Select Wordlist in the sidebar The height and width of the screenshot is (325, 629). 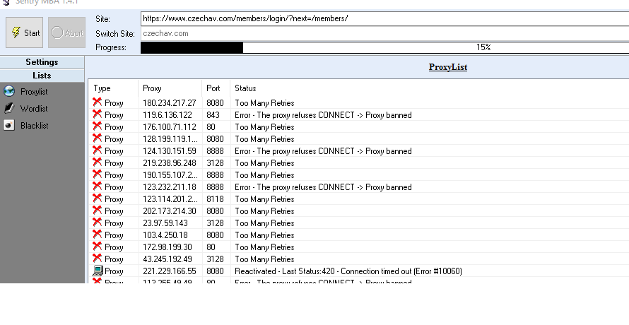coord(34,109)
